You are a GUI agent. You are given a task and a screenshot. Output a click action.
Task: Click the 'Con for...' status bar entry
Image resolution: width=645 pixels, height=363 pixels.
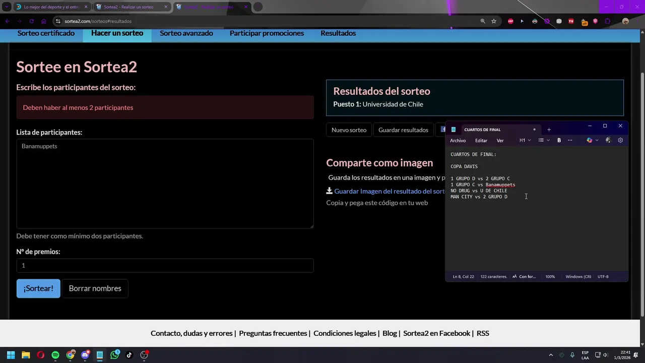[524, 276]
